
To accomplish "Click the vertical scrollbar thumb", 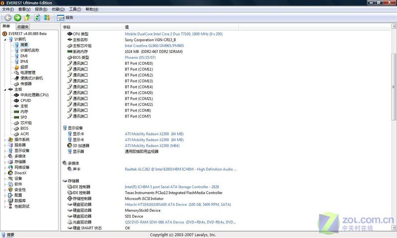I will (394, 87).
